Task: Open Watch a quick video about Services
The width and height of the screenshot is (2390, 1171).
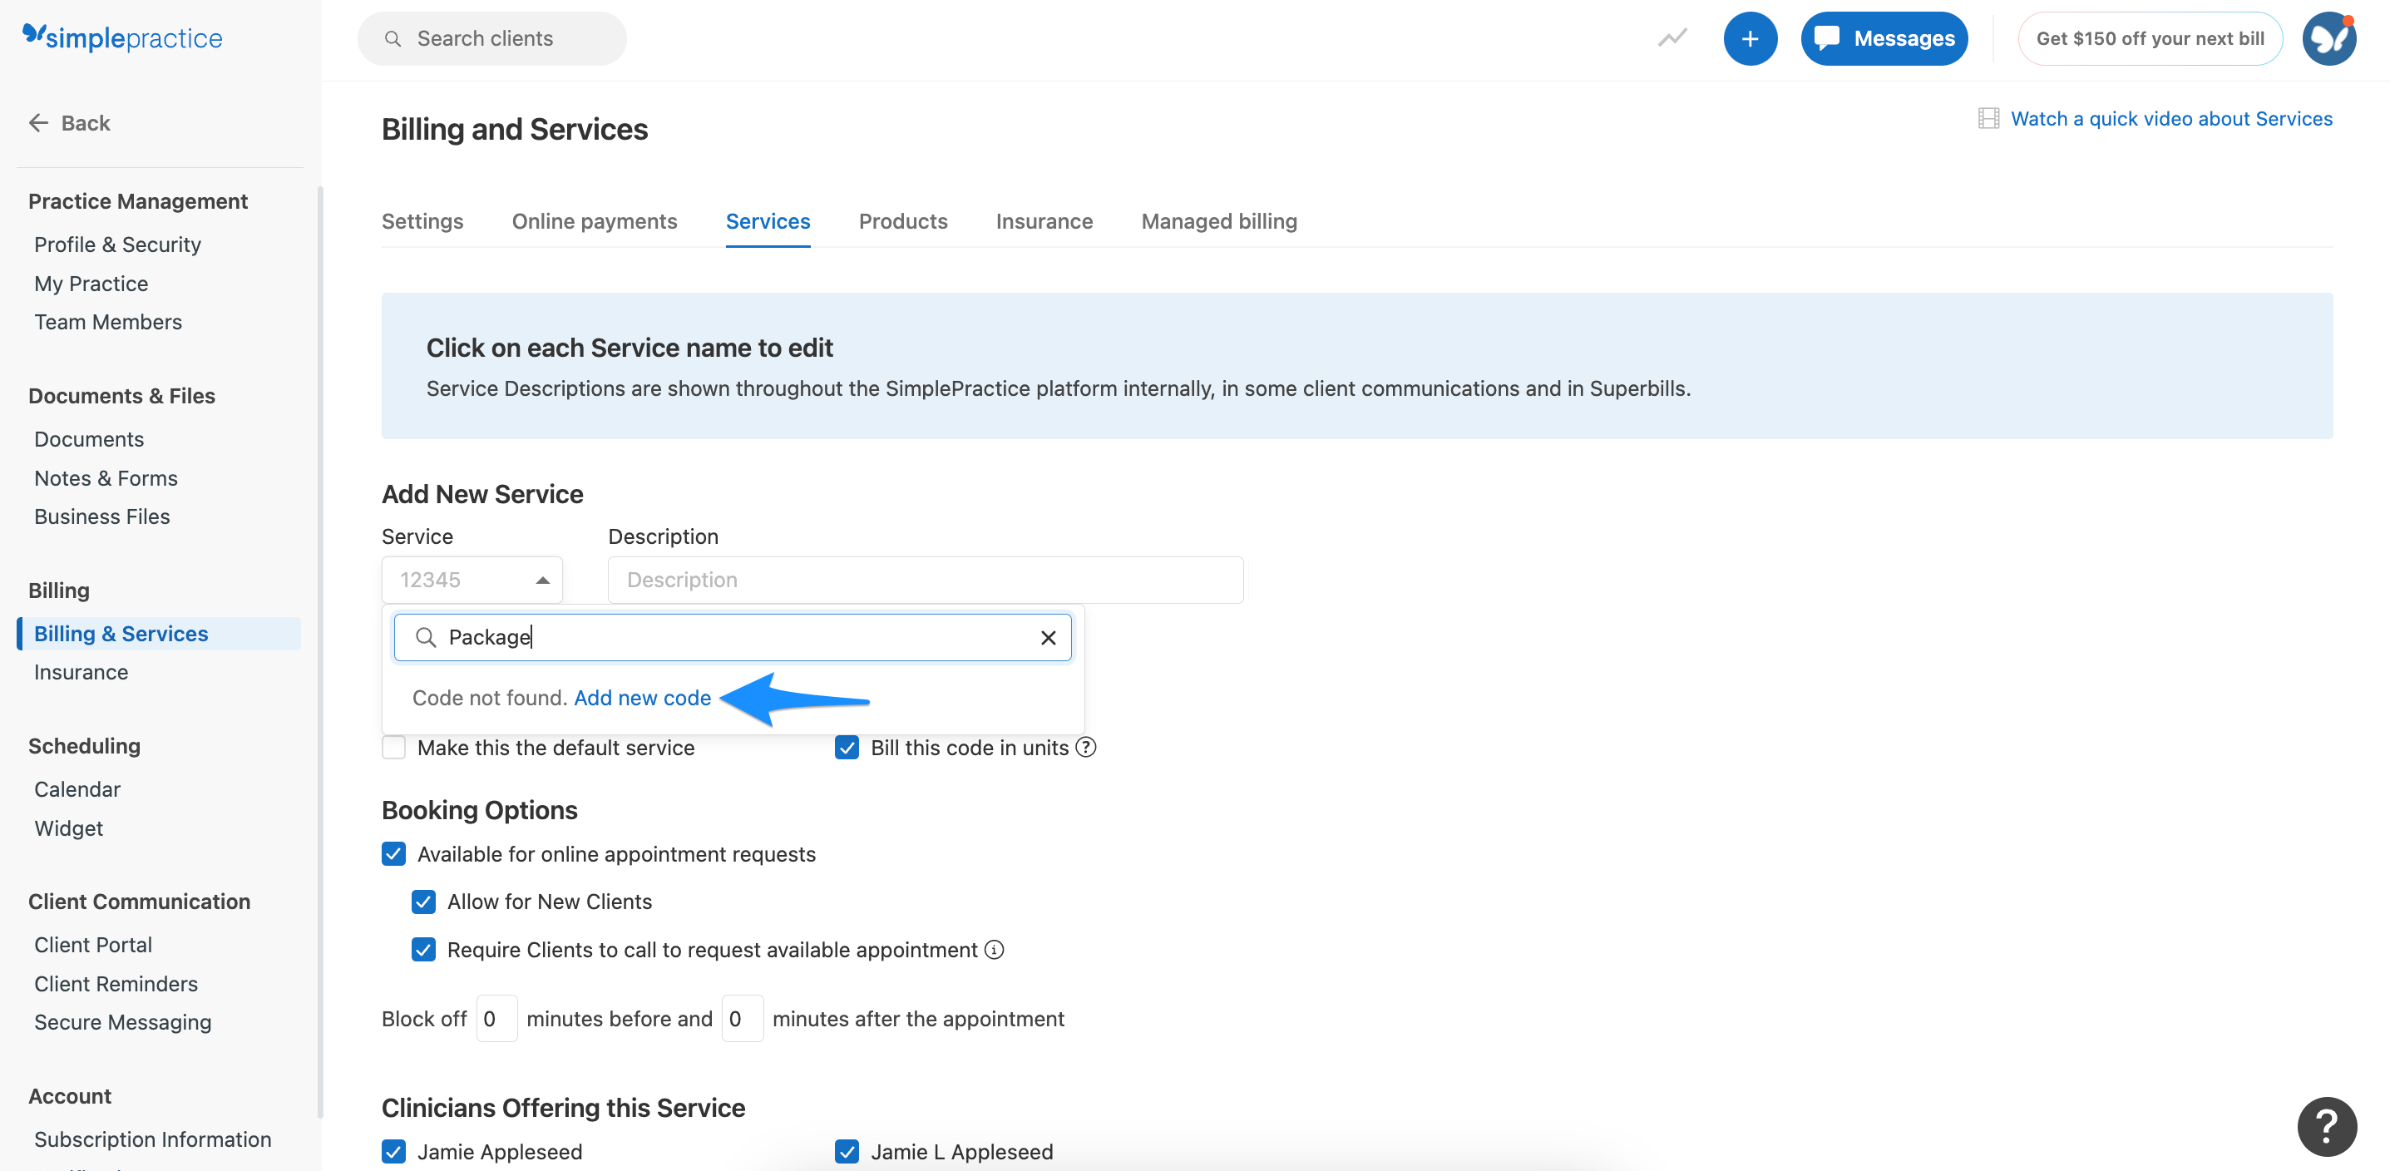Action: 2171,118
